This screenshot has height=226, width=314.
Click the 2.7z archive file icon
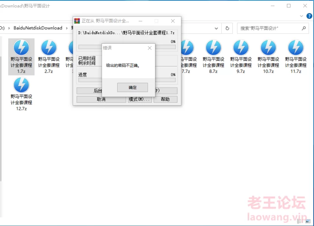[x=49, y=48]
